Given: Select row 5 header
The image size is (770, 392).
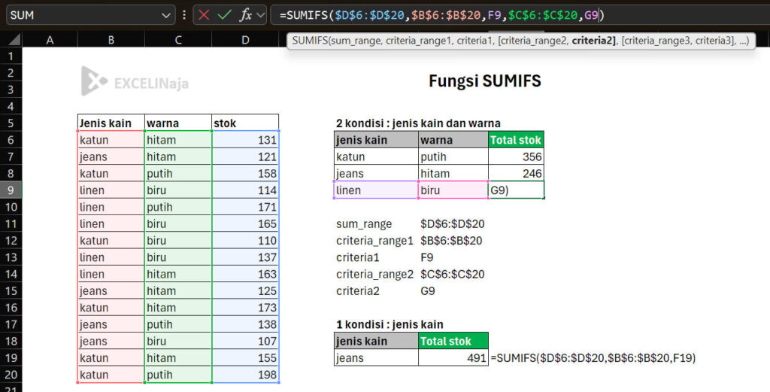Looking at the screenshot, I should (11, 123).
